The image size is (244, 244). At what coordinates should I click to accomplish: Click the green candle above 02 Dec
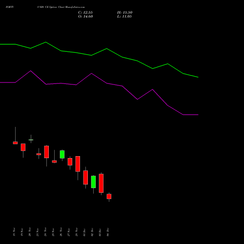click(93, 182)
